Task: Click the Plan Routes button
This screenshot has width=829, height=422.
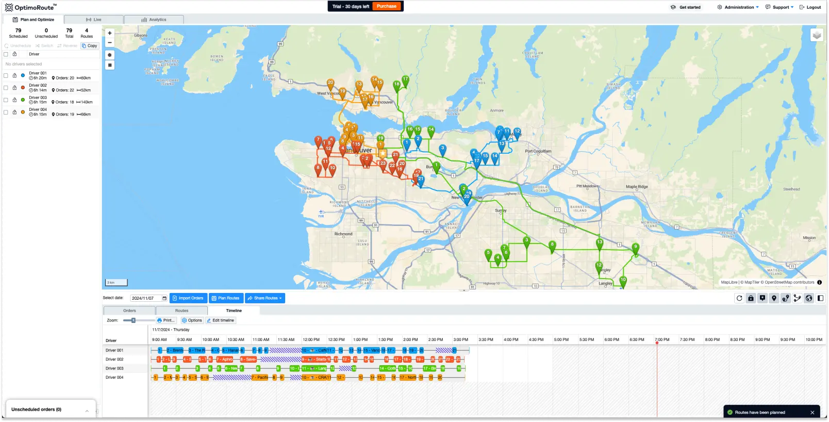Action: click(226, 298)
